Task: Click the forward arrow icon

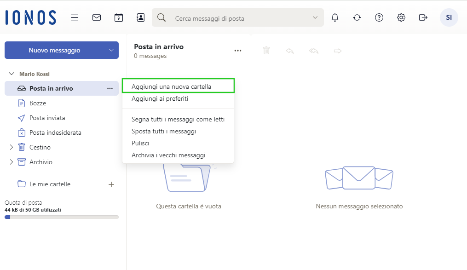Action: pyautogui.click(x=337, y=51)
